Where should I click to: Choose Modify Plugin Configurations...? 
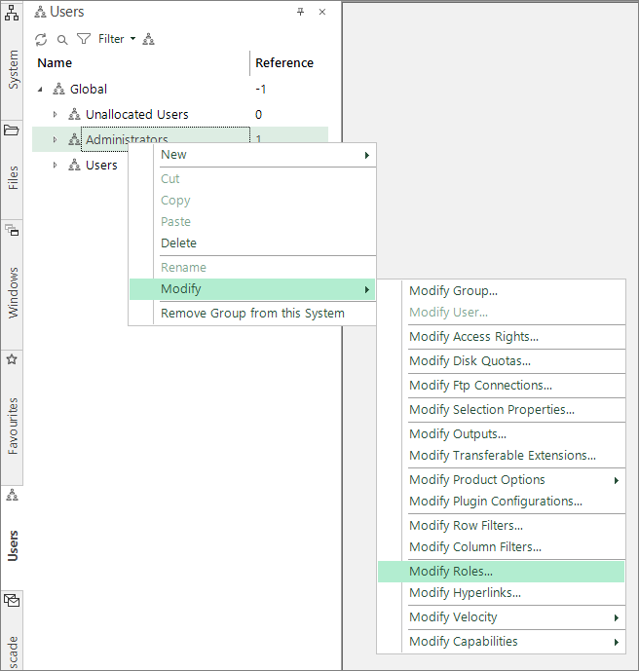[502, 502]
